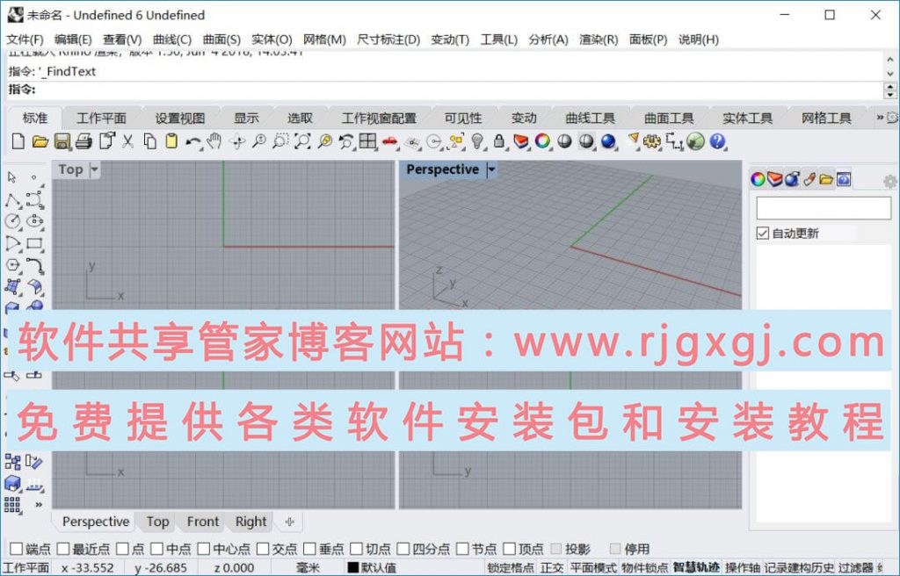This screenshot has height=576, width=900.
Task: Enable the 交点 osnap checkbox
Action: coord(263,549)
